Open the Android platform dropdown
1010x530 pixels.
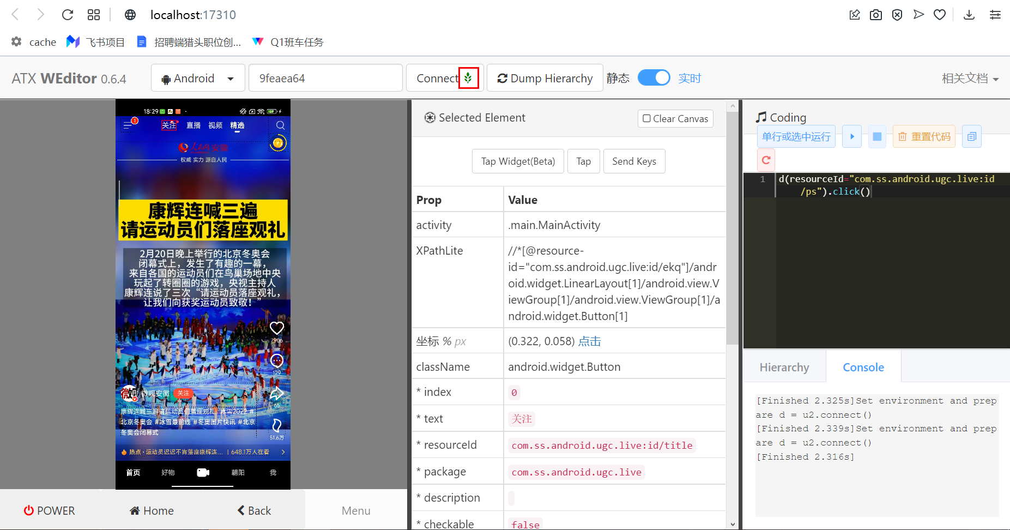pyautogui.click(x=198, y=78)
